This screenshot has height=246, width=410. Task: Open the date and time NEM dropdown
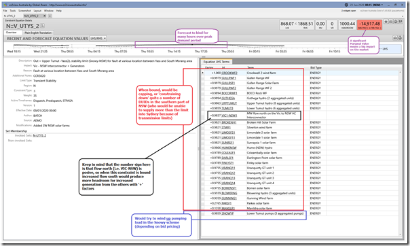click(x=366, y=5)
